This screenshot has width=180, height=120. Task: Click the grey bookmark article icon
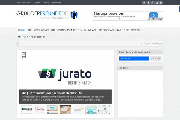click(24, 55)
